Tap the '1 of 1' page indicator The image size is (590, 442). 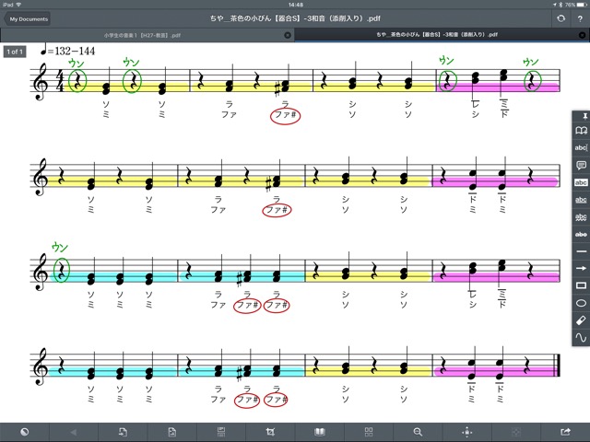[15, 52]
